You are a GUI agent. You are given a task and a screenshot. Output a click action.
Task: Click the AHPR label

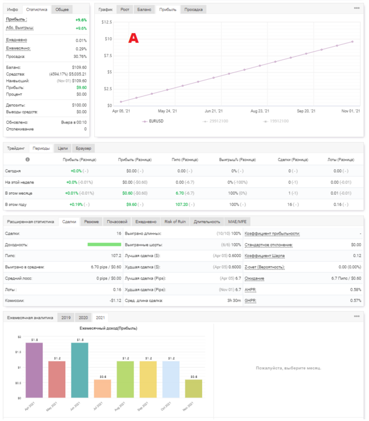click(250, 290)
